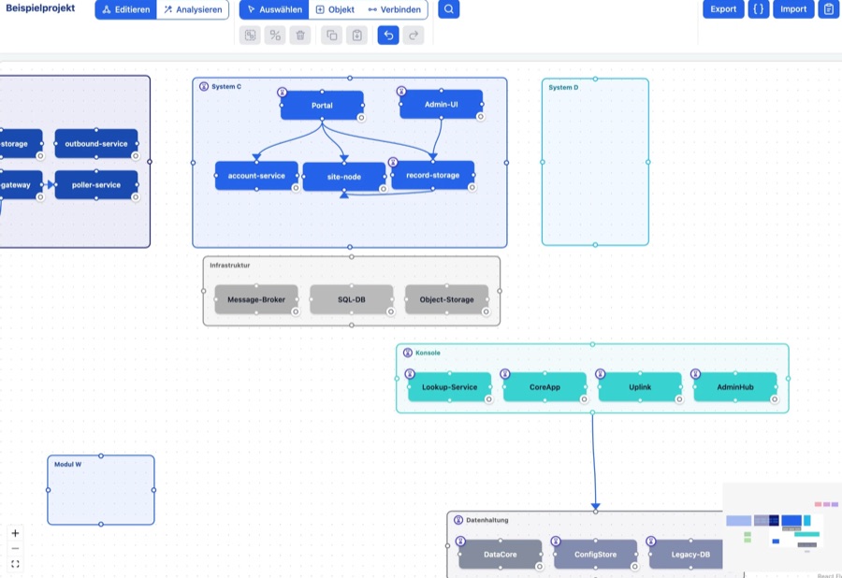Select the Legacy-DB node
This screenshot has height=578, width=842.
click(686, 555)
